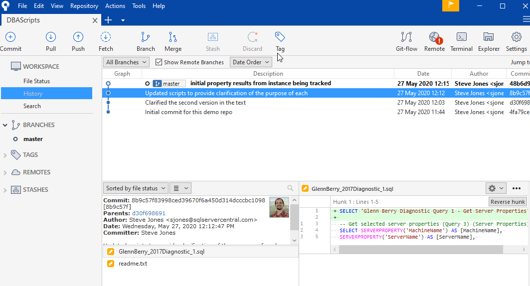
Task: Select File Status in the workspace
Action: click(36, 81)
